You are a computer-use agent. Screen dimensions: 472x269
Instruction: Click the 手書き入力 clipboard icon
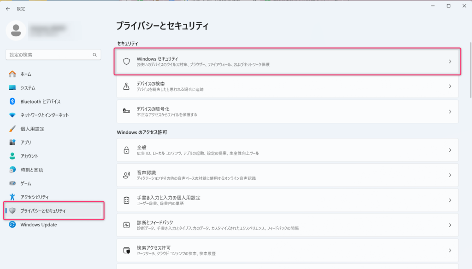[x=126, y=200]
